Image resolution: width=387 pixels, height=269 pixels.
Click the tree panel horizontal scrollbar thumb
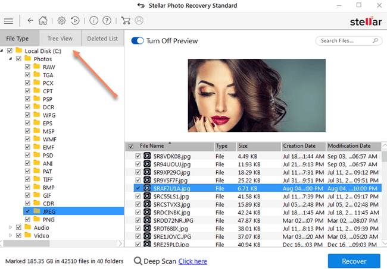(x=26, y=243)
